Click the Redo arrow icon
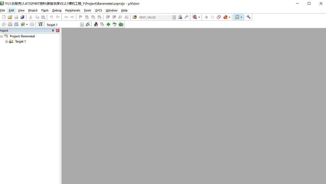 coord(58,17)
